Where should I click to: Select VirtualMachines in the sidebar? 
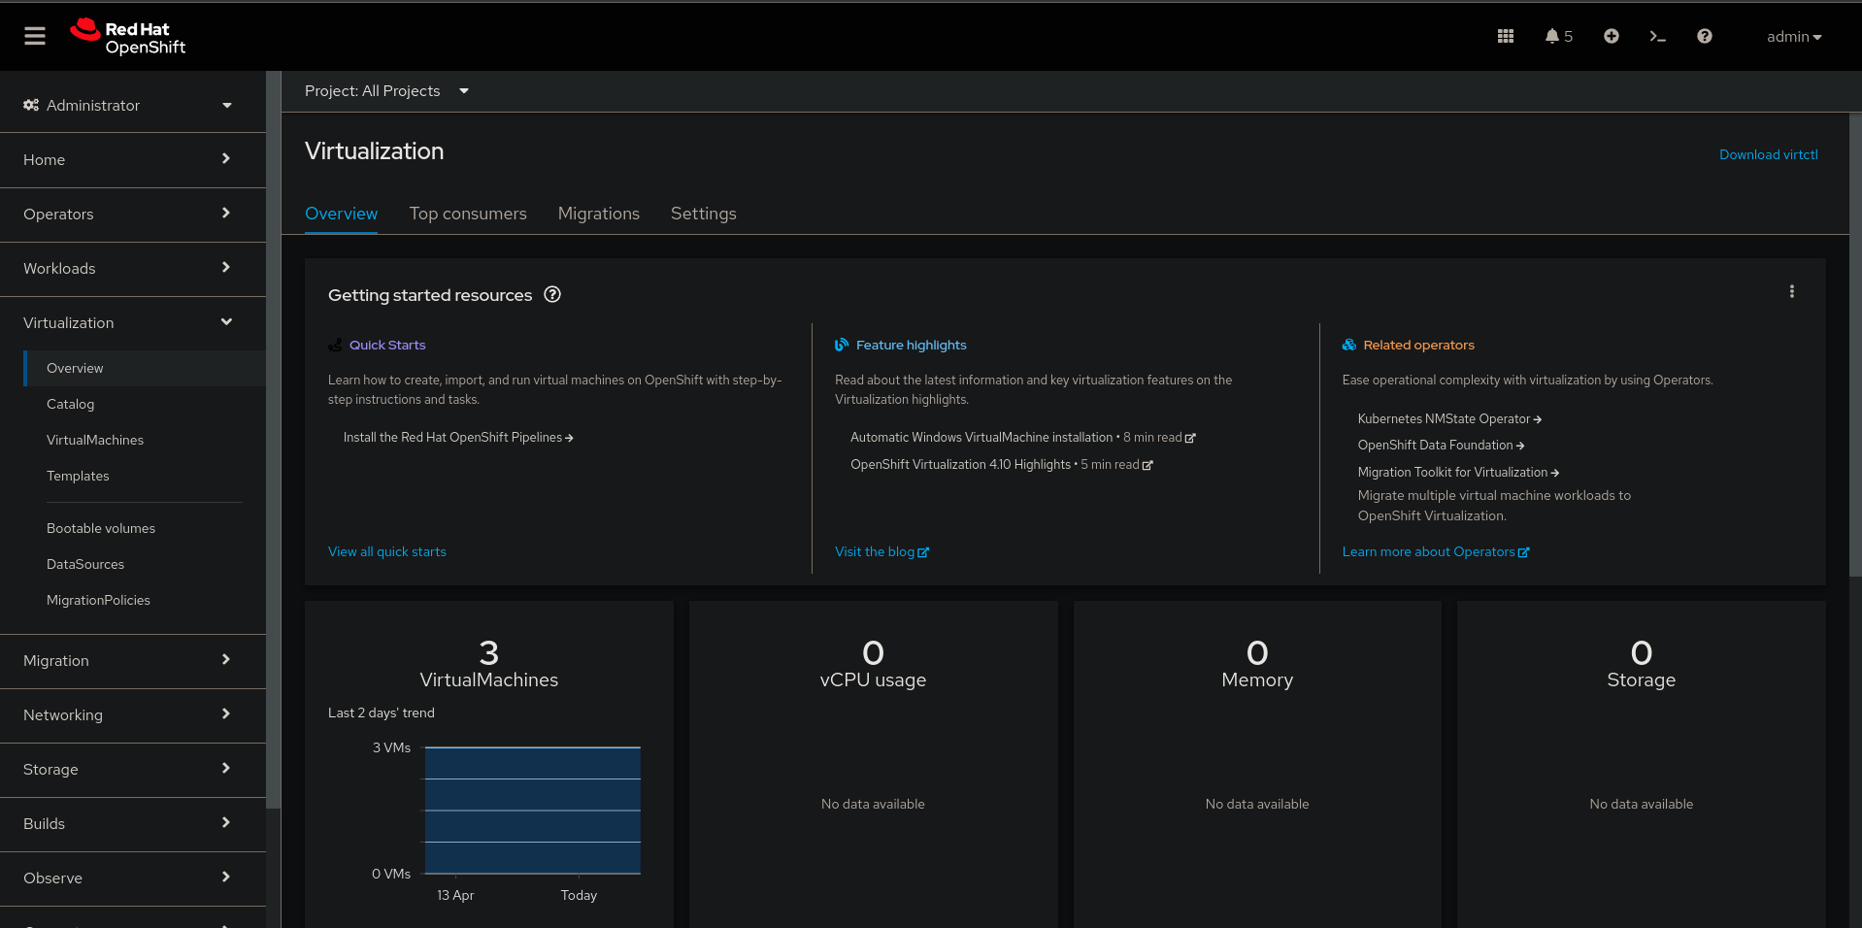pos(95,440)
